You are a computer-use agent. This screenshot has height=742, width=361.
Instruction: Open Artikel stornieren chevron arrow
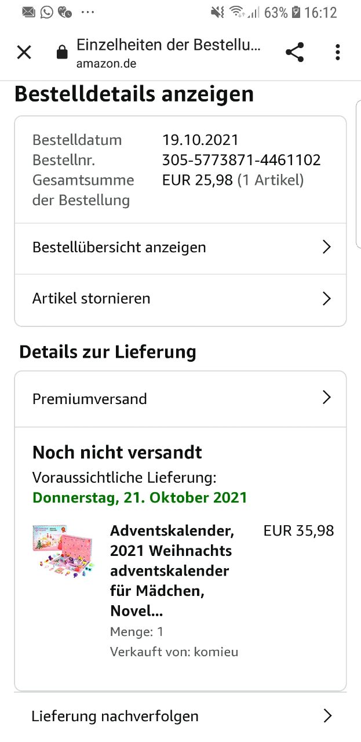coord(327,299)
